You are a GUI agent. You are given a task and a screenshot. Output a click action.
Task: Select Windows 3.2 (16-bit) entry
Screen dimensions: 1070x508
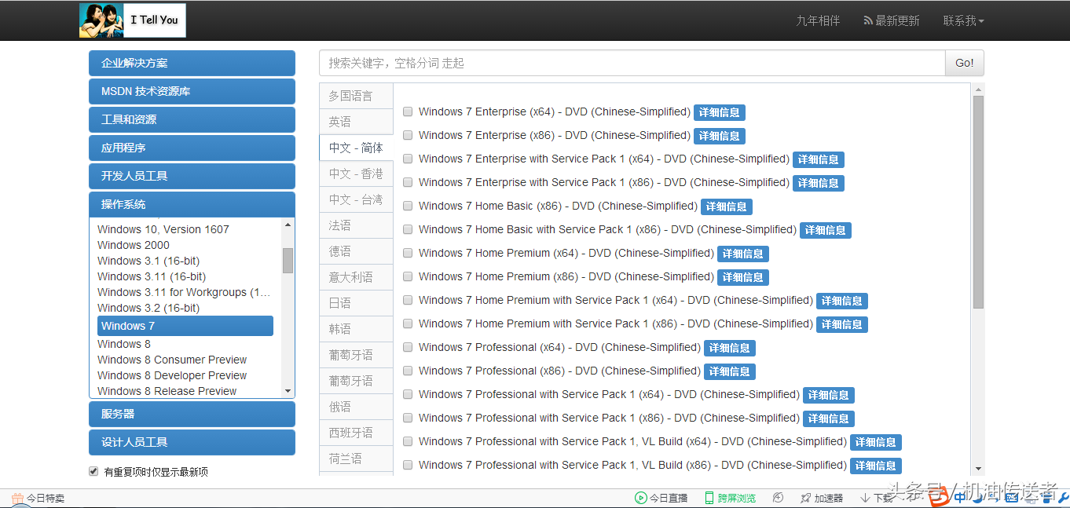coord(148,308)
